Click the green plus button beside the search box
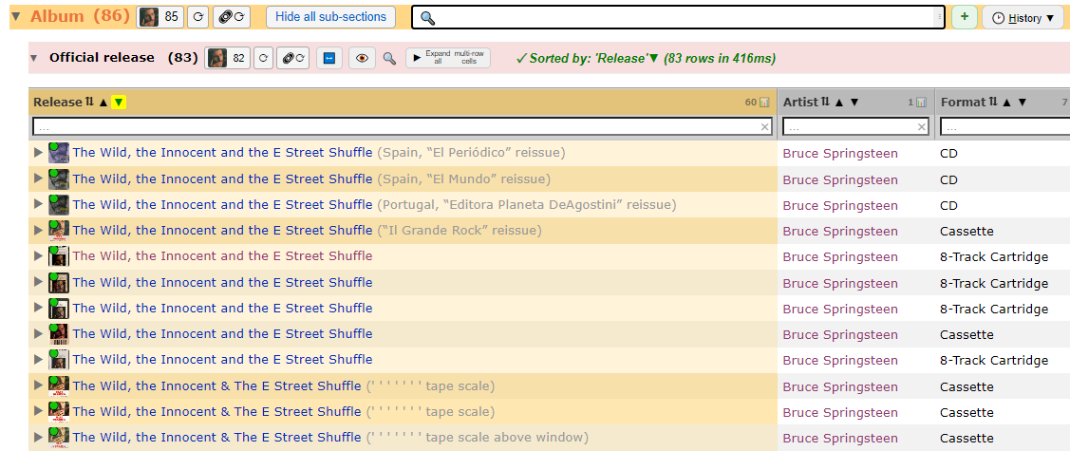 965,17
